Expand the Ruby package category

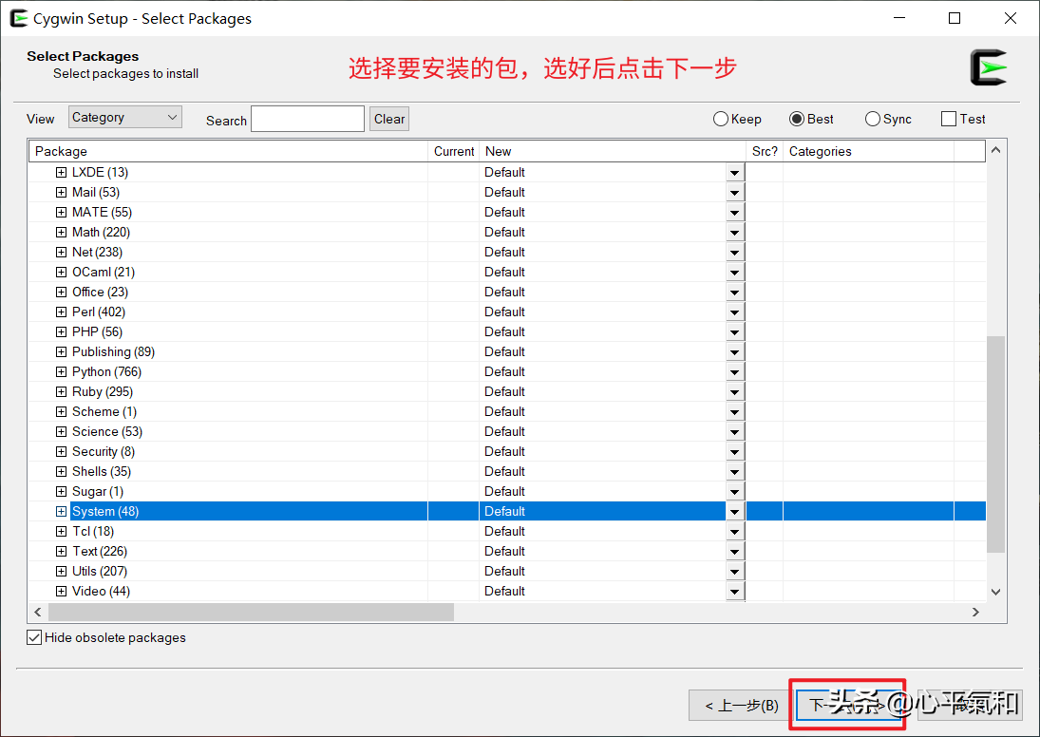(61, 391)
